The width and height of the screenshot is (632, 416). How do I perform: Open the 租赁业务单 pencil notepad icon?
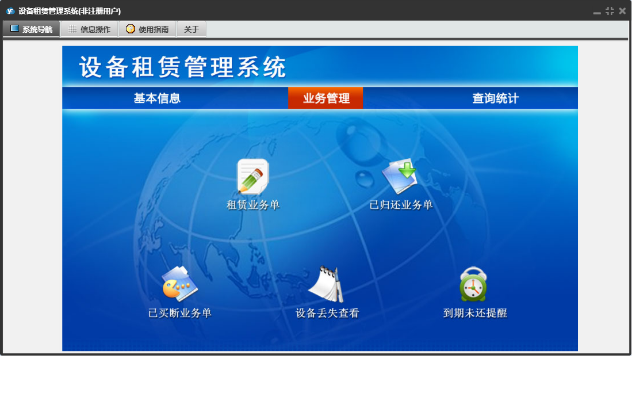tap(253, 177)
